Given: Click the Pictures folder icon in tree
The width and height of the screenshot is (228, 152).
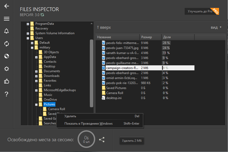Looking at the screenshot, I should (41, 104).
